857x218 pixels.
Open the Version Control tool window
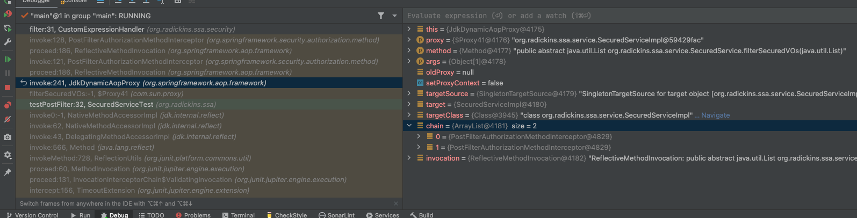coord(32,215)
